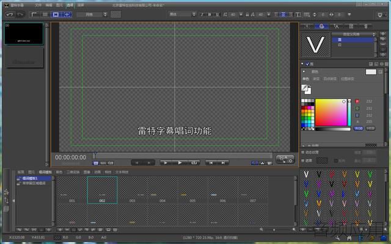Click the Redo arrow button
This screenshot has width=391, height=244.
pos(20,15)
